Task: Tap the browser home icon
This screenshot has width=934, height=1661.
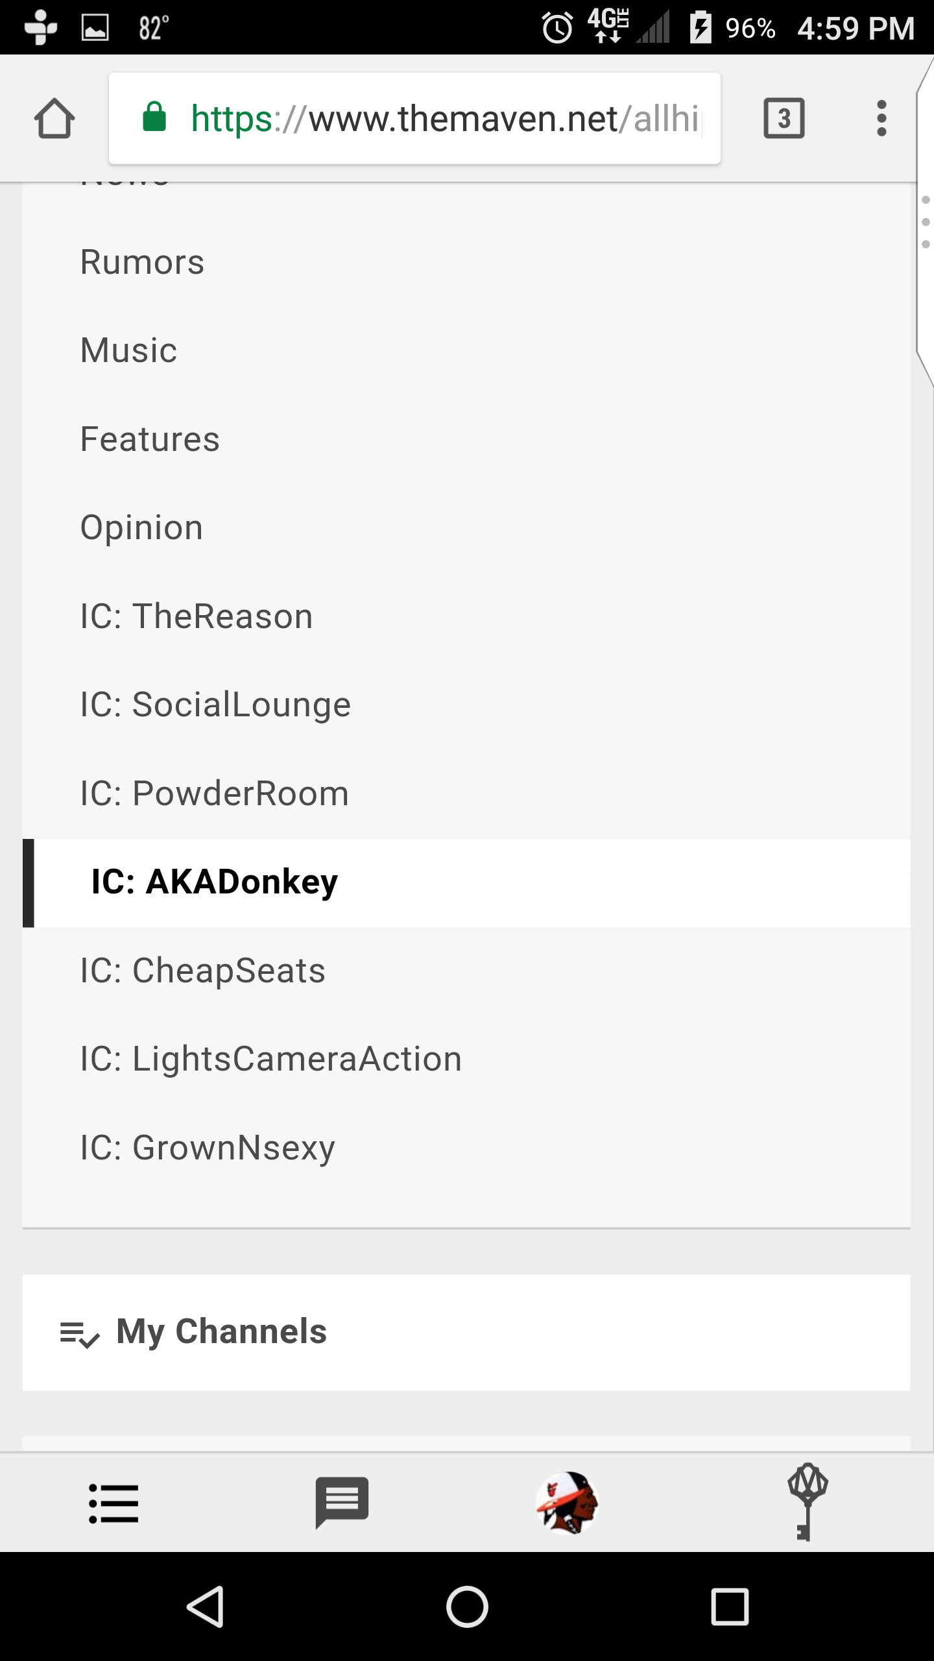Action: coord(54,118)
